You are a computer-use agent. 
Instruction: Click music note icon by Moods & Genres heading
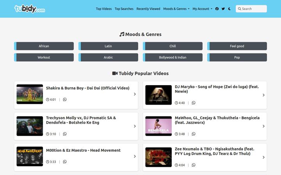coord(122,34)
